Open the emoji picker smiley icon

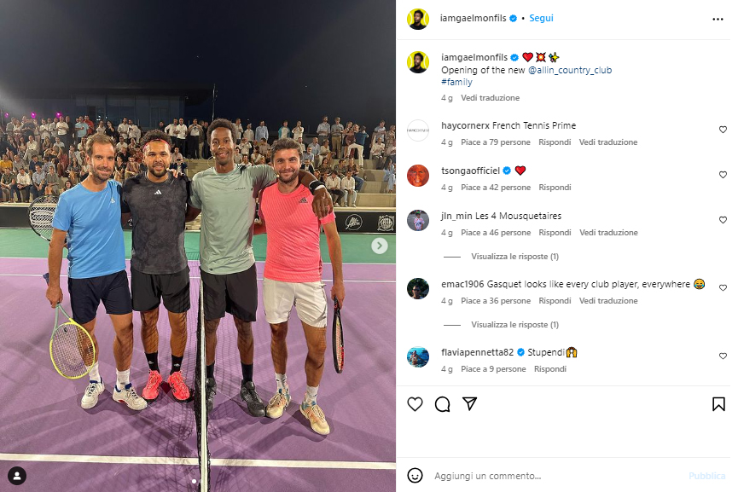point(415,476)
